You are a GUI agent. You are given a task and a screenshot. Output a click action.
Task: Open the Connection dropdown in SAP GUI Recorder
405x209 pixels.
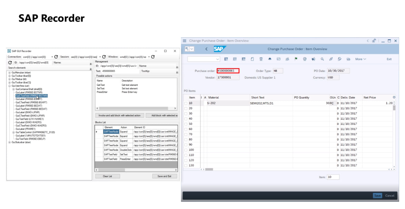(x=52, y=57)
